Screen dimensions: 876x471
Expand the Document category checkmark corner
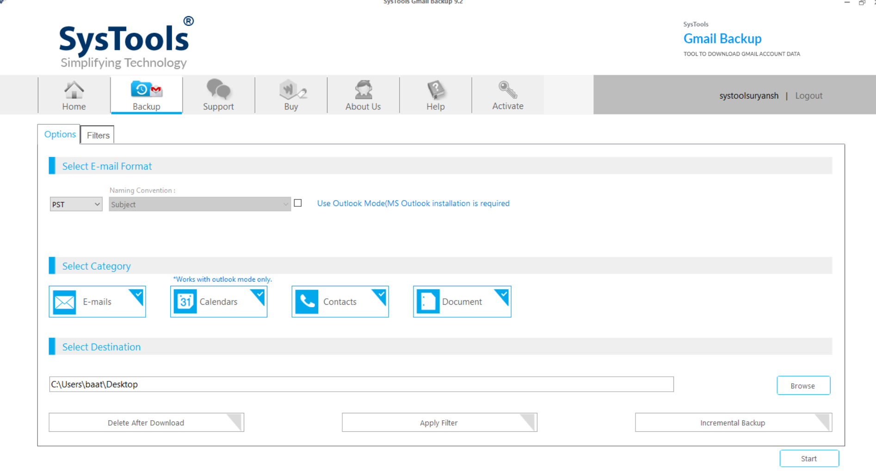[503, 294]
